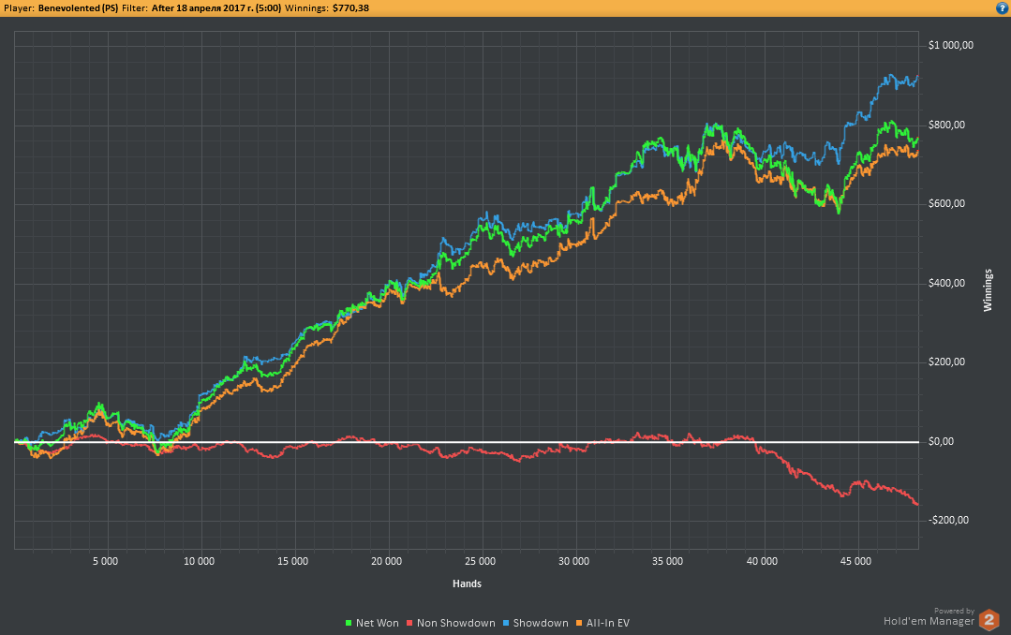Click the Hold'em Manager text logo
This screenshot has height=635, width=1011.
pos(928,619)
